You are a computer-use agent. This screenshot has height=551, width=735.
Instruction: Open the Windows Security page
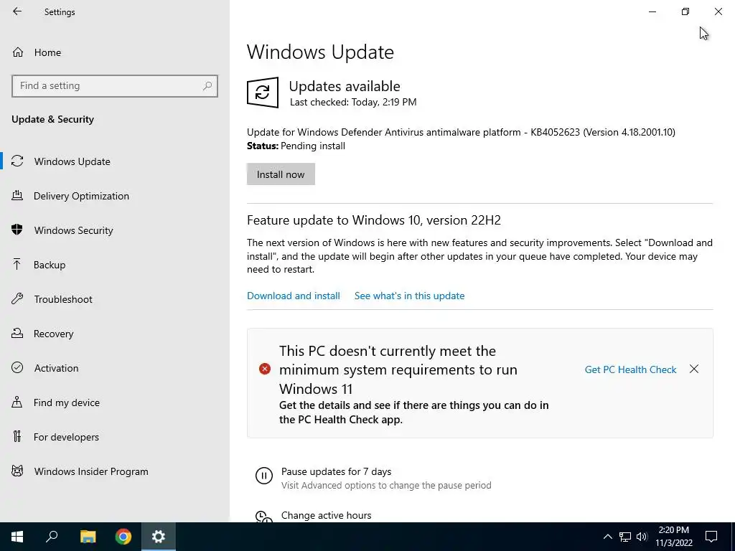click(x=74, y=230)
